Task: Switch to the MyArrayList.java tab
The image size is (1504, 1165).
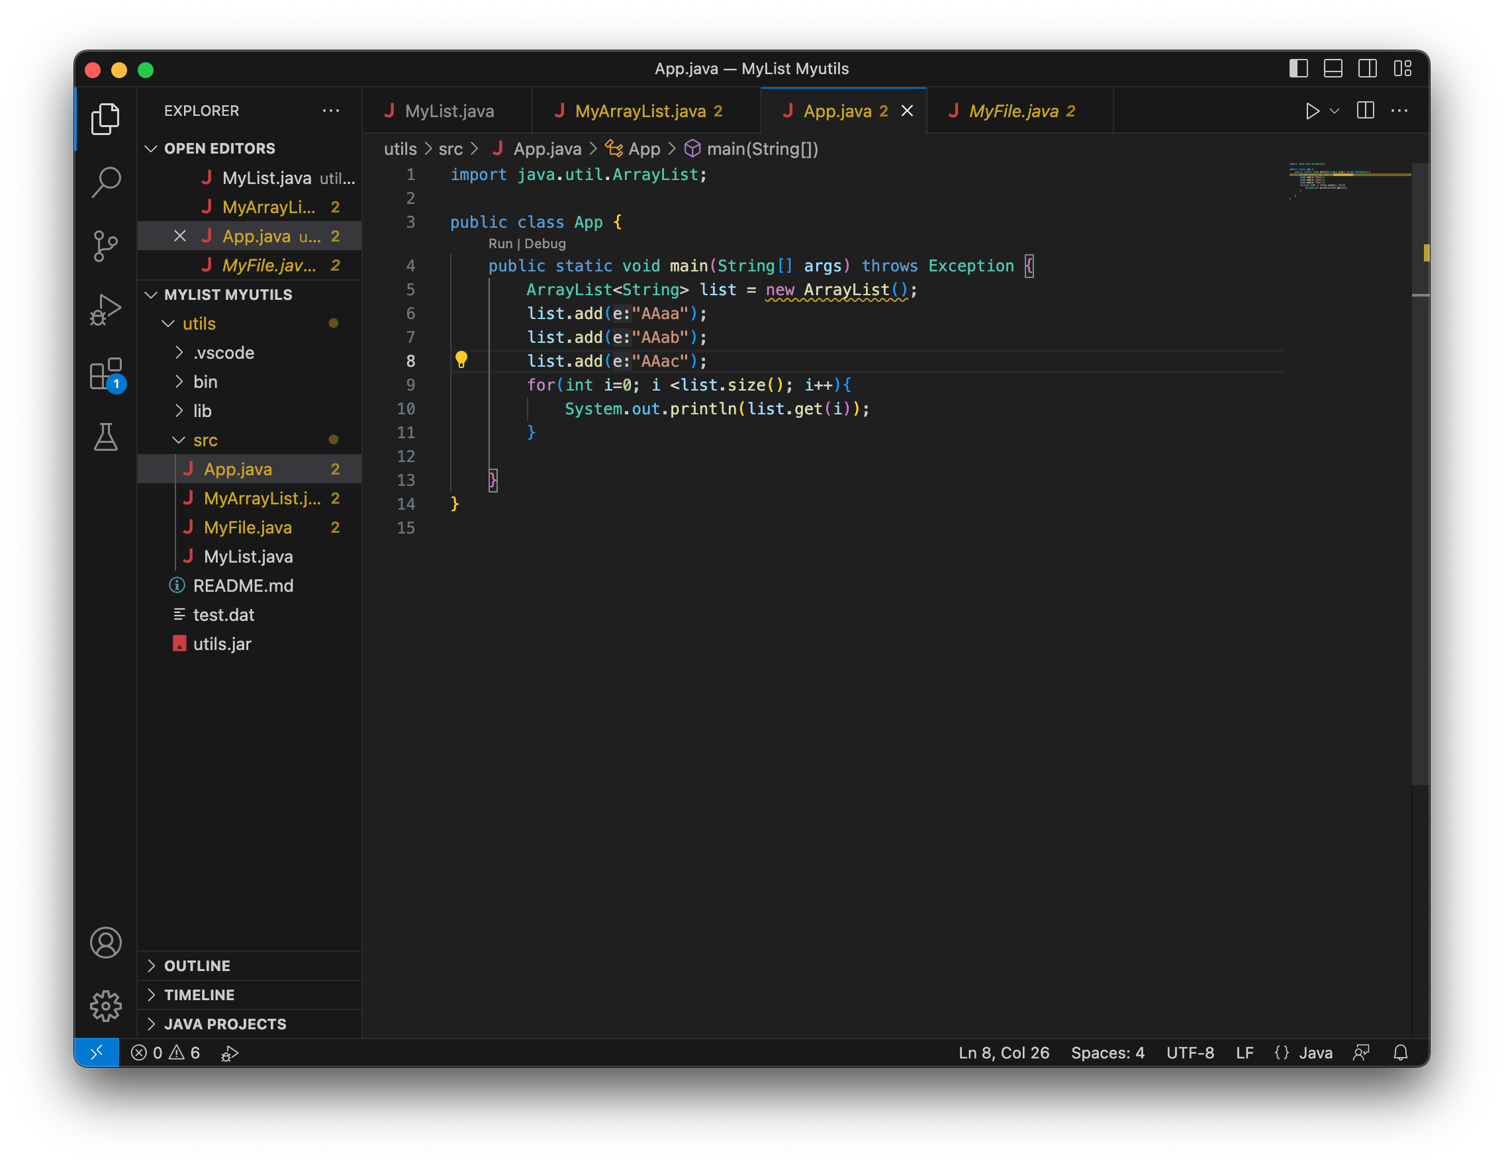Action: tap(646, 111)
